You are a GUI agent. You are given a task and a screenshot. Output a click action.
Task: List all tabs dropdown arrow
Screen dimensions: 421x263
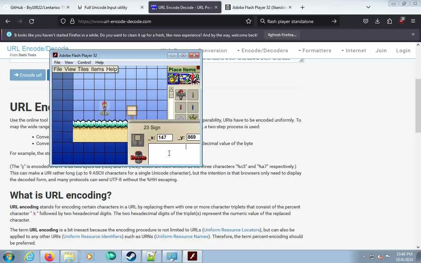tap(368, 7)
